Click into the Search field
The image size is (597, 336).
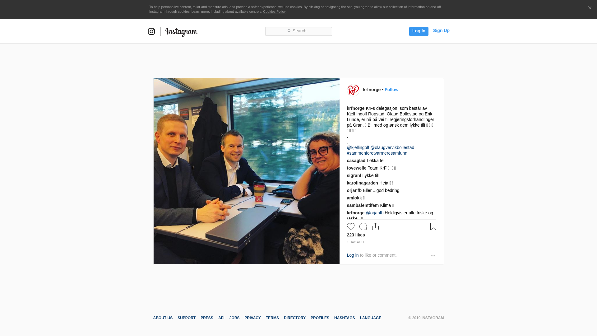[298, 31]
